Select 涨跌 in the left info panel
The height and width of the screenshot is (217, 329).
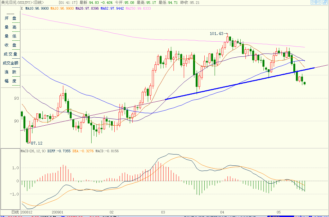coord(11,72)
